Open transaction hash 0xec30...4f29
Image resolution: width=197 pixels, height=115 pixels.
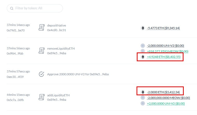tap(15, 77)
